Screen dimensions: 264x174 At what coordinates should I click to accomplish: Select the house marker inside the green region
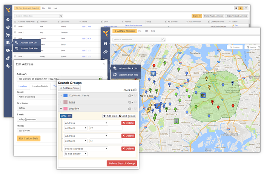tap(203, 95)
